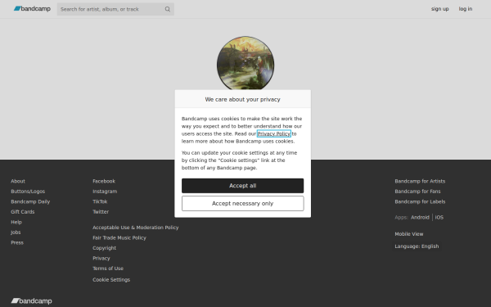Click the Bandcamp logo in footer
Screen dimensions: 491x307
click(x=31, y=300)
